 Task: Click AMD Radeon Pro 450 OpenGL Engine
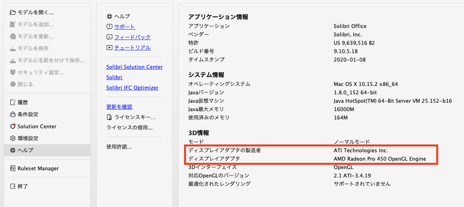[380, 159]
